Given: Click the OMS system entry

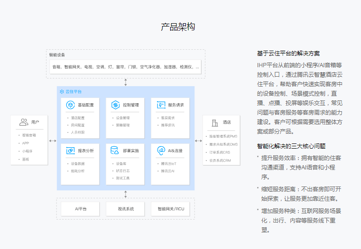Looking at the screenshot, I should (x=223, y=144).
